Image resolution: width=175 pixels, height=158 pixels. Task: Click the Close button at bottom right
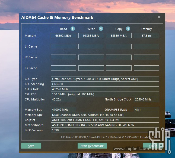point(153,146)
